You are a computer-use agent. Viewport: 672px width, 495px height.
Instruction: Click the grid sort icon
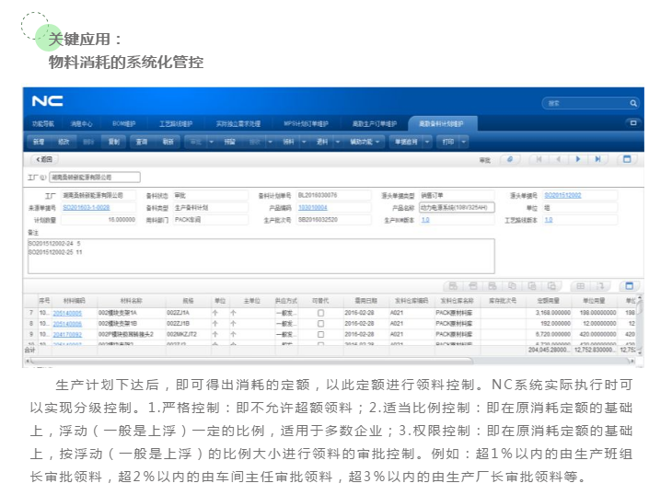pyautogui.click(x=601, y=285)
